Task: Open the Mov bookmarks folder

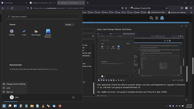Action: pyautogui.click(x=144, y=12)
